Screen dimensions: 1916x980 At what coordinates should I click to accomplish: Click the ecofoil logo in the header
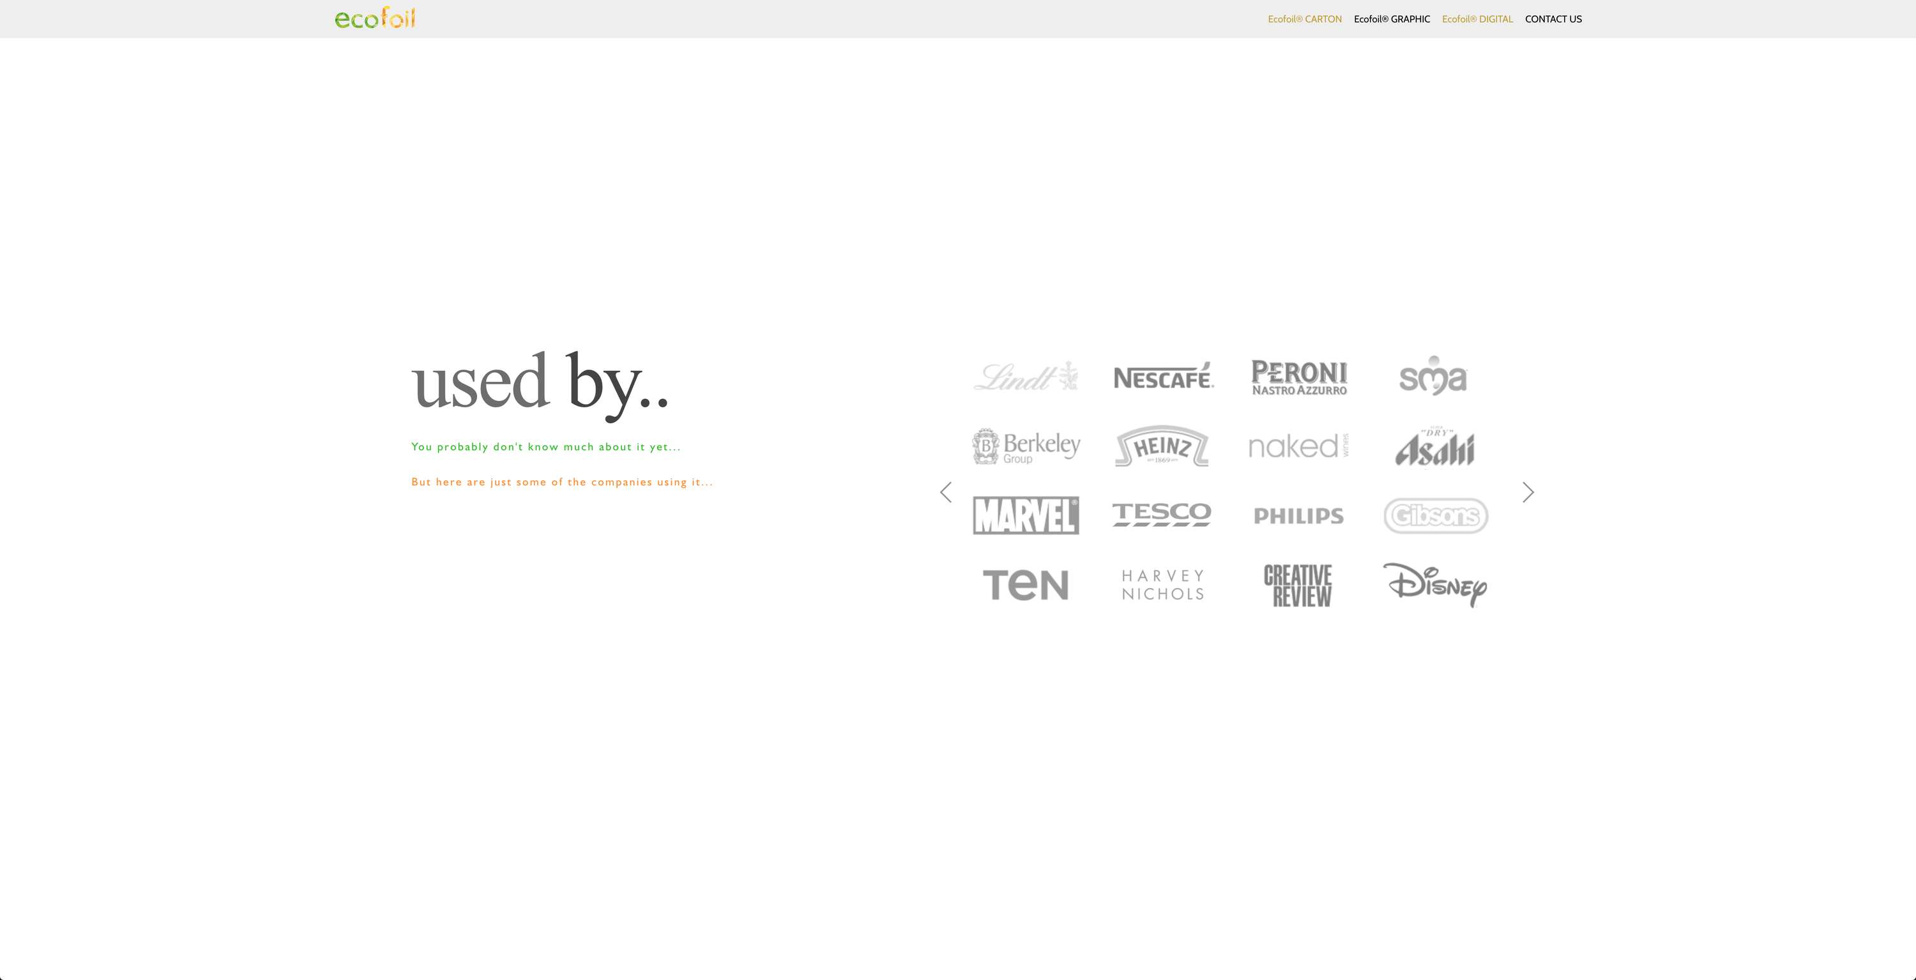tap(375, 18)
